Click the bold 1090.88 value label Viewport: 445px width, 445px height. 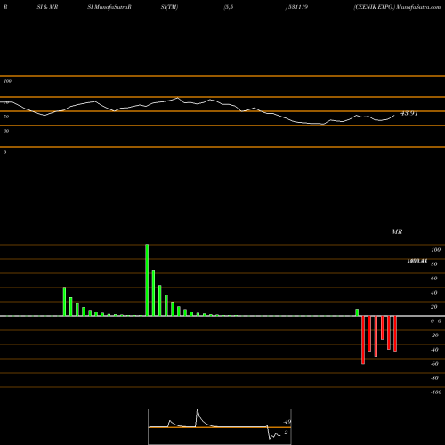click(x=417, y=261)
